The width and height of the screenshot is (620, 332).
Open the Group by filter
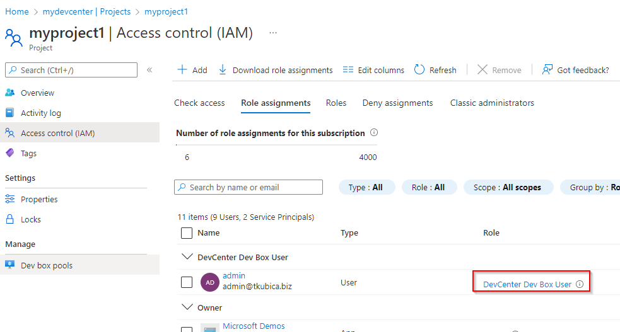click(x=590, y=187)
